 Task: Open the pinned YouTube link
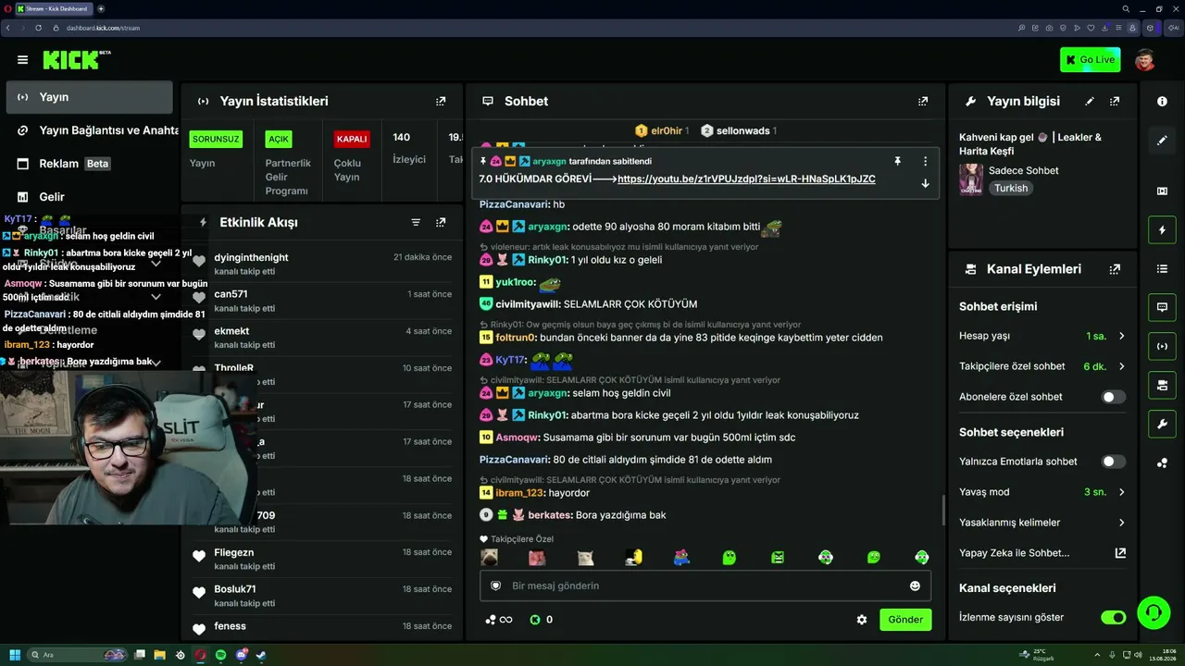pyautogui.click(x=746, y=179)
